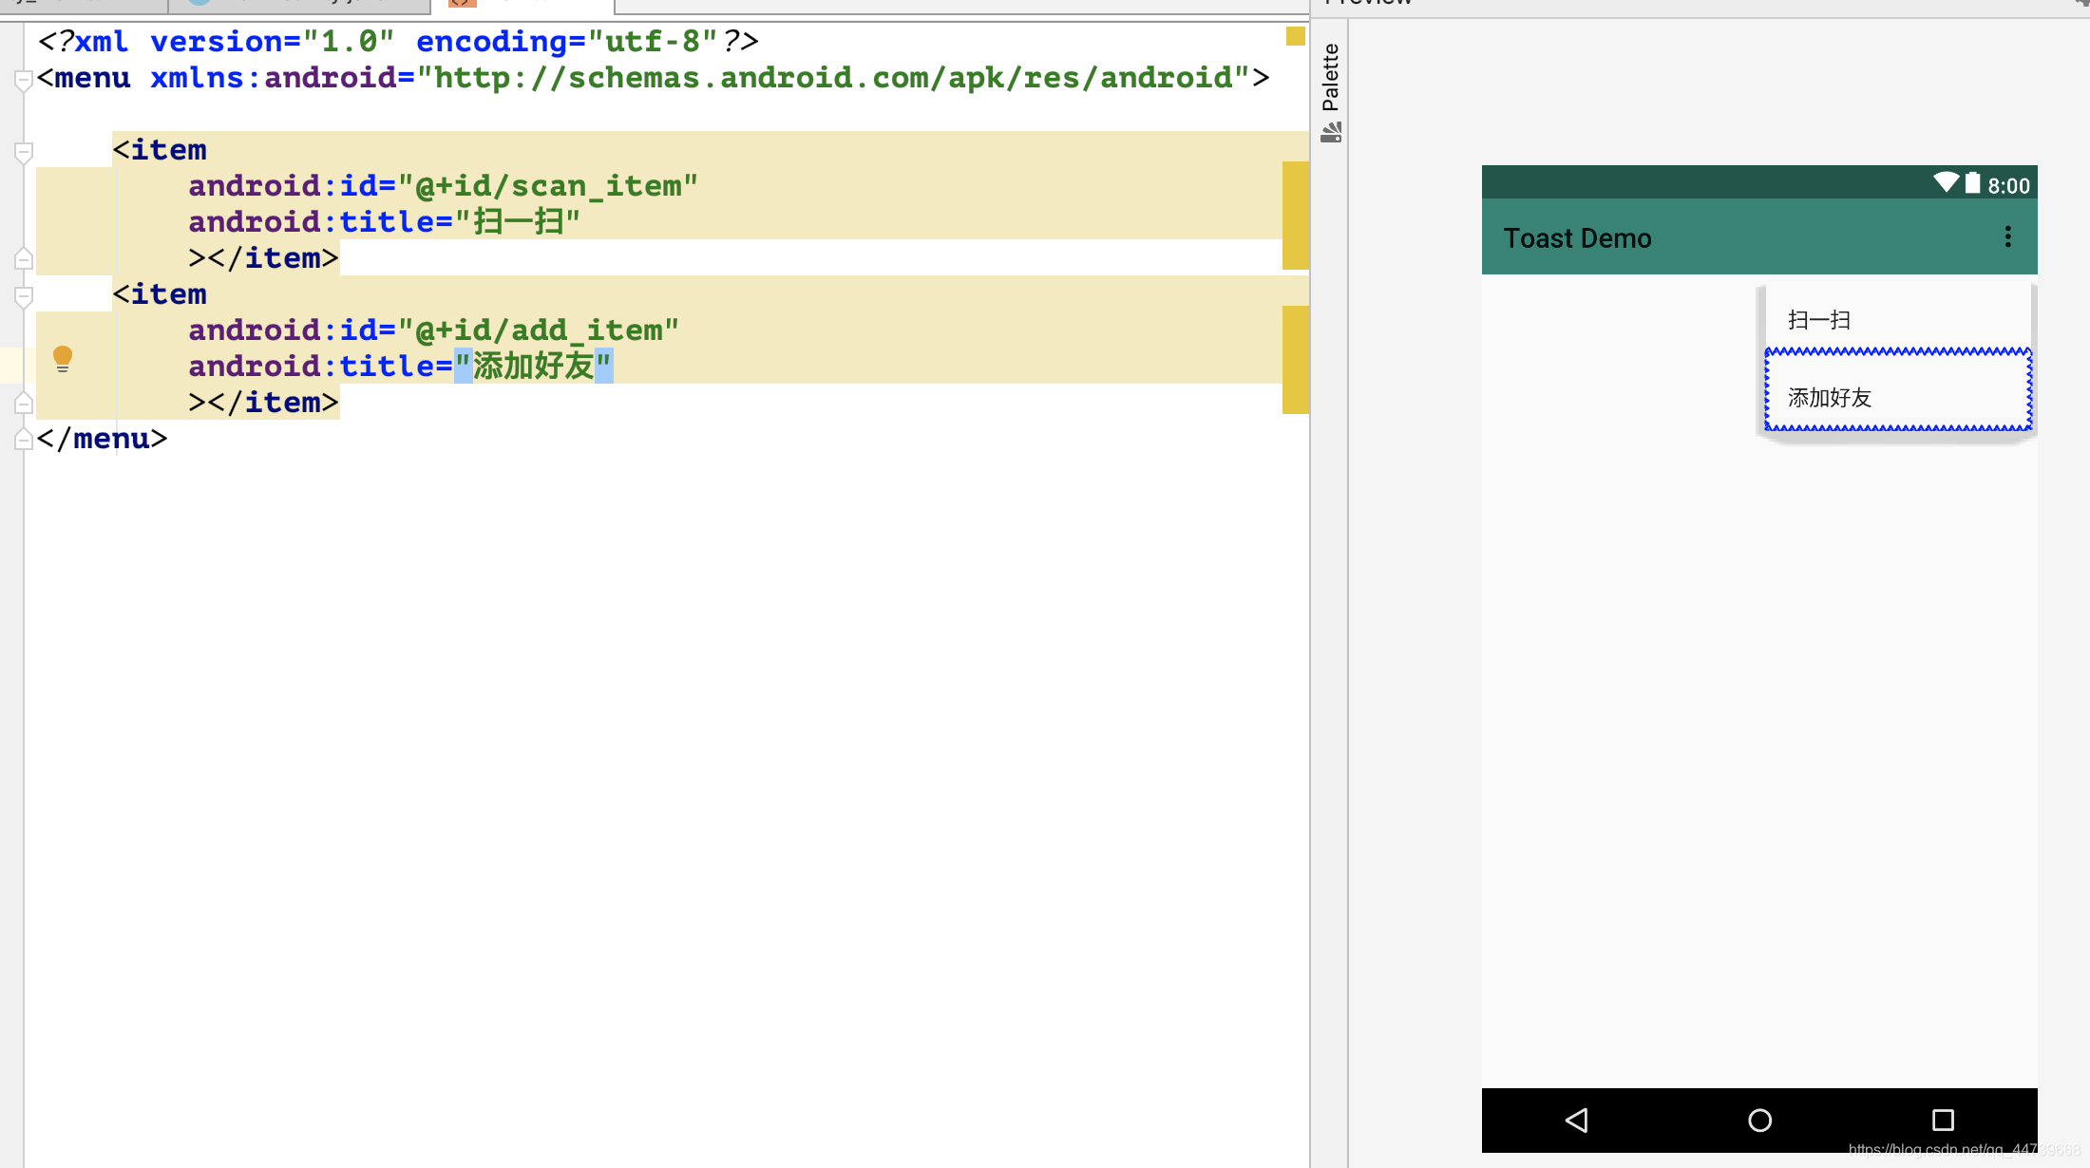Open the Palette side panel
The width and height of the screenshot is (2090, 1168).
point(1331,92)
